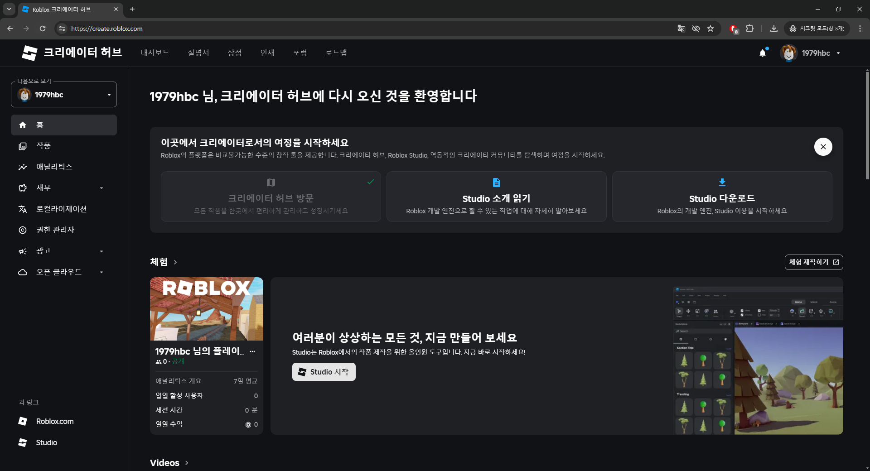Click the 작품 creations icon
870x471 pixels.
tap(23, 146)
